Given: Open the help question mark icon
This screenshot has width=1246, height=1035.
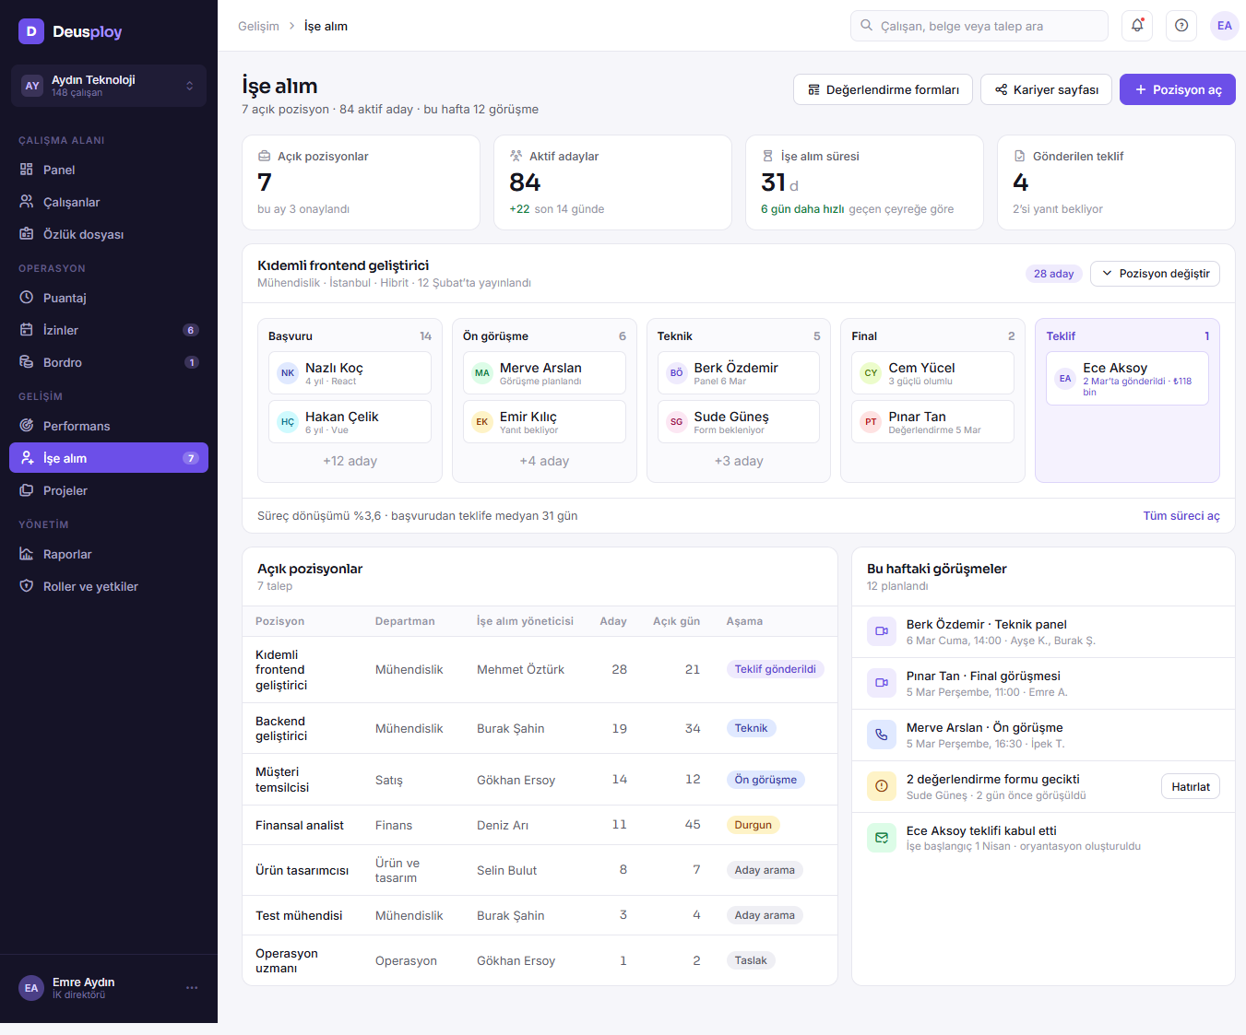Looking at the screenshot, I should [x=1181, y=26].
